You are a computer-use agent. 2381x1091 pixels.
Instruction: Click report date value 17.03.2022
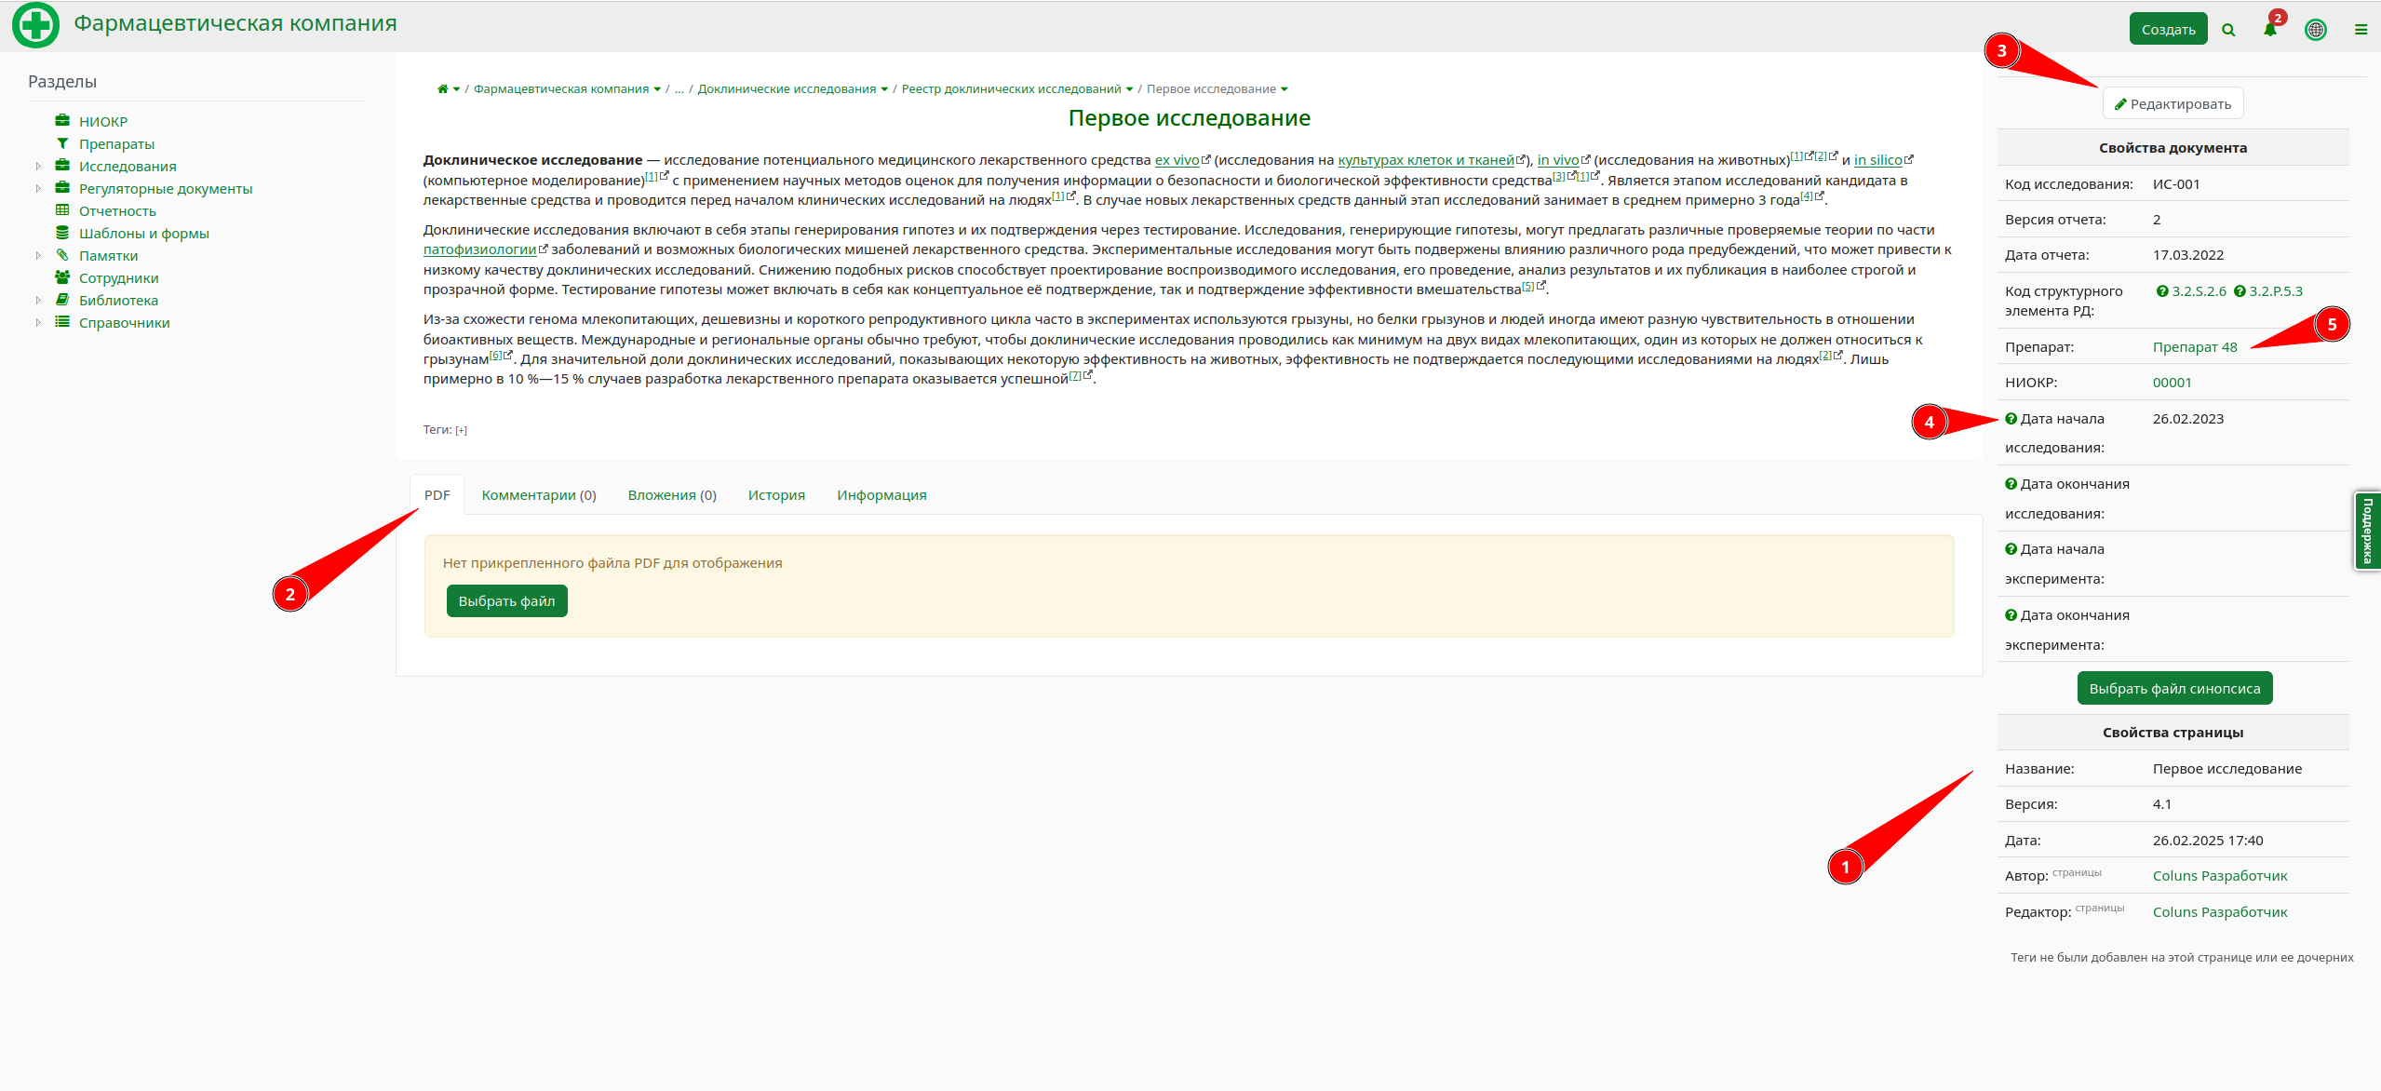(x=2187, y=255)
